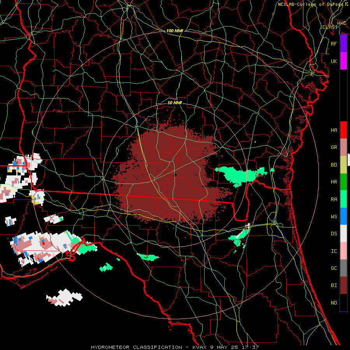
Task: Select the GR pink legend swatch
Action: coord(343,147)
